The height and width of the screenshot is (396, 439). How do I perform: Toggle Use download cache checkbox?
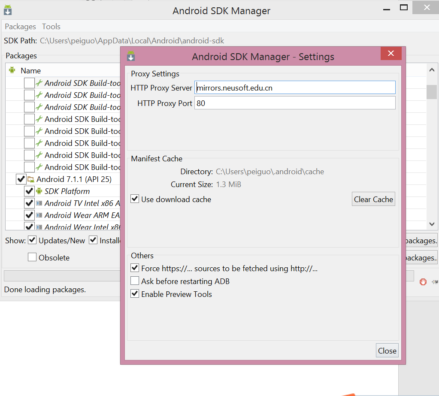click(x=135, y=199)
